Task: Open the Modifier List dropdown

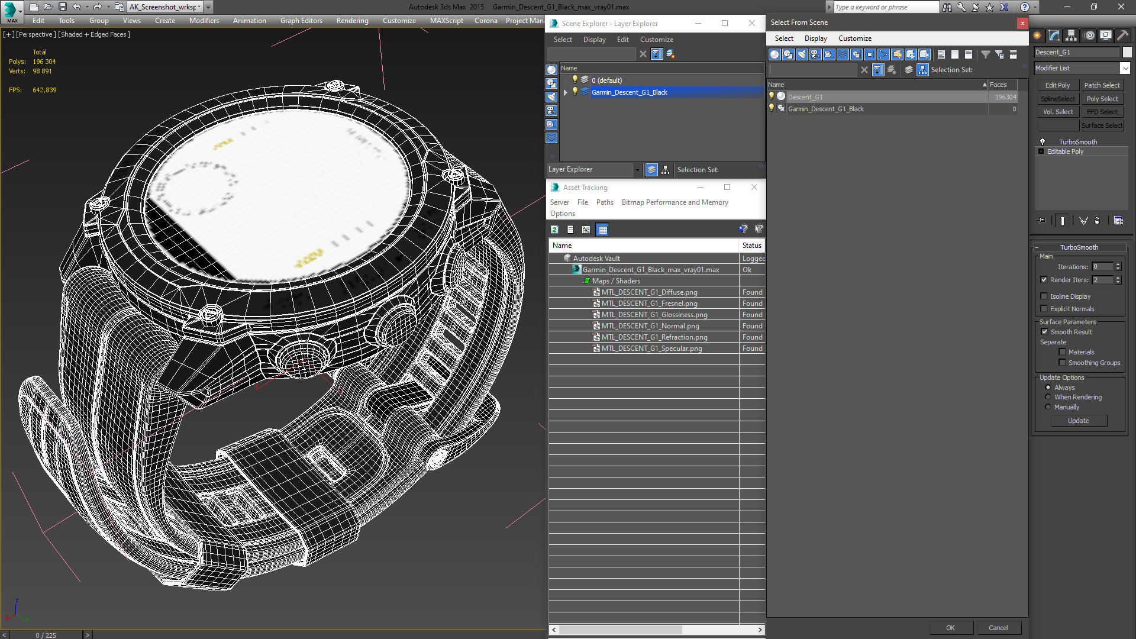Action: 1125,68
